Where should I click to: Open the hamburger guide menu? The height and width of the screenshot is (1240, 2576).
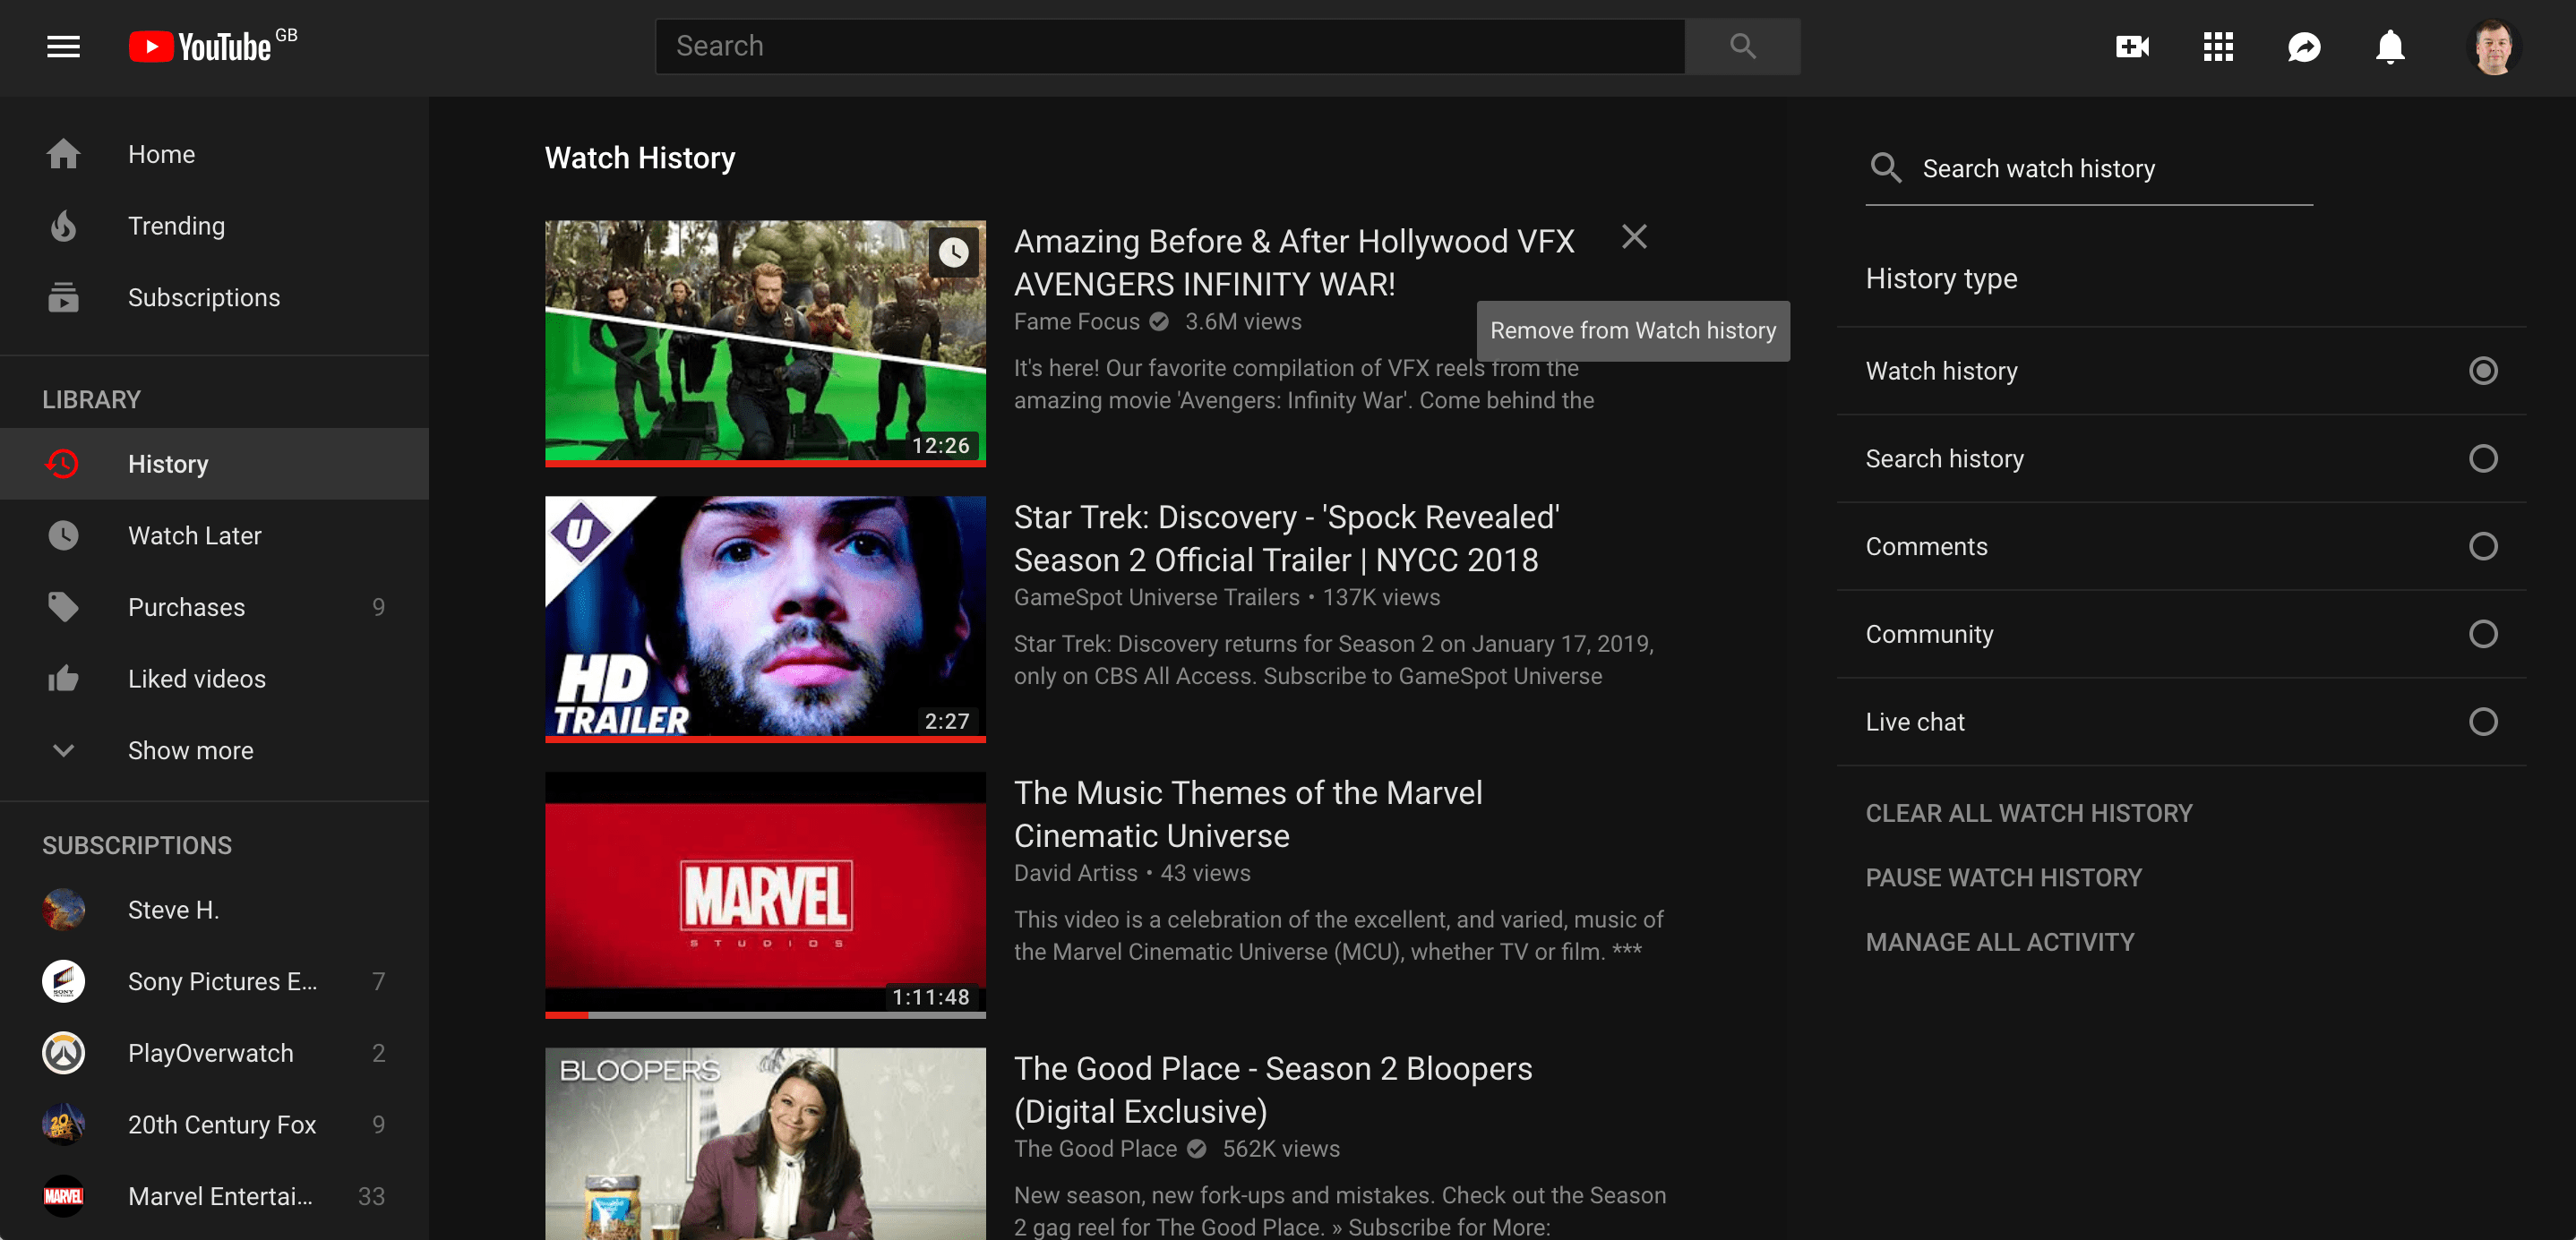(x=63, y=46)
